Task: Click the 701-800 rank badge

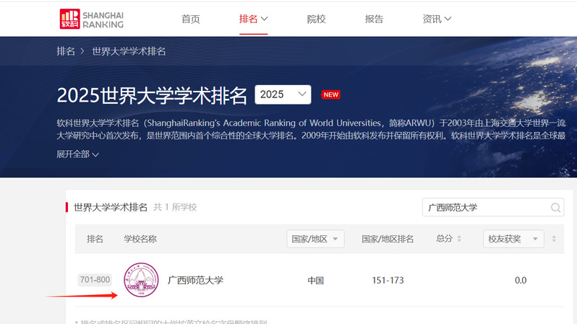Action: tap(95, 280)
